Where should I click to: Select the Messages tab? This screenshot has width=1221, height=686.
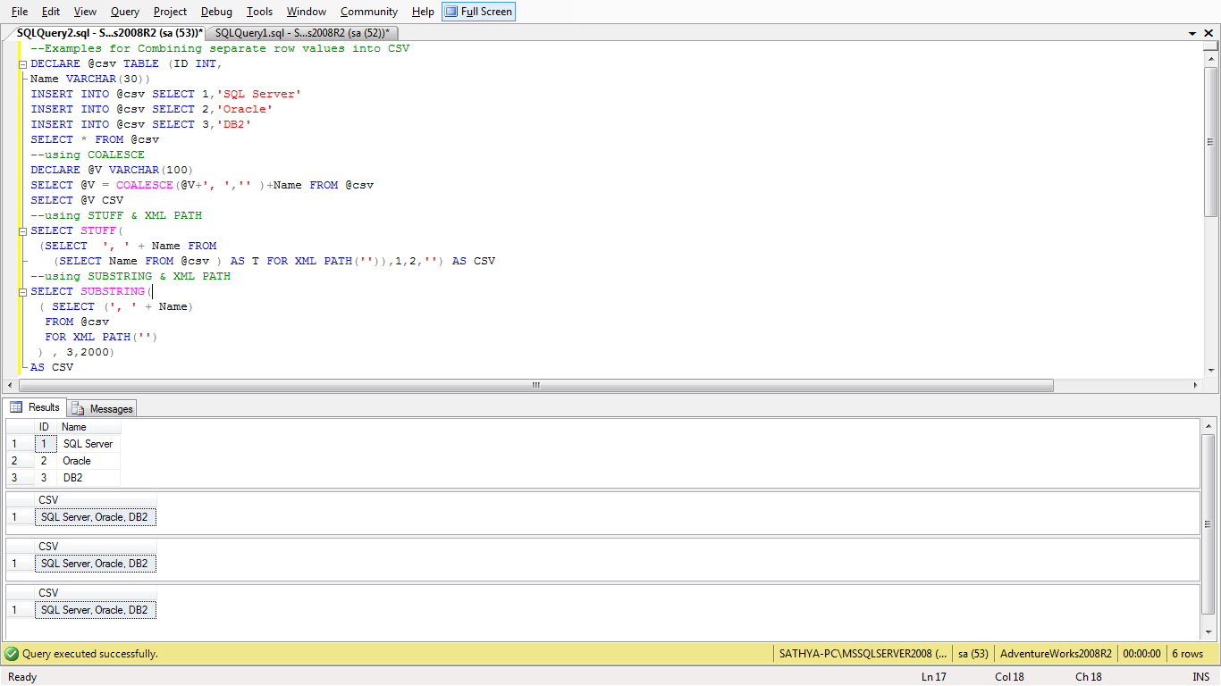click(102, 408)
